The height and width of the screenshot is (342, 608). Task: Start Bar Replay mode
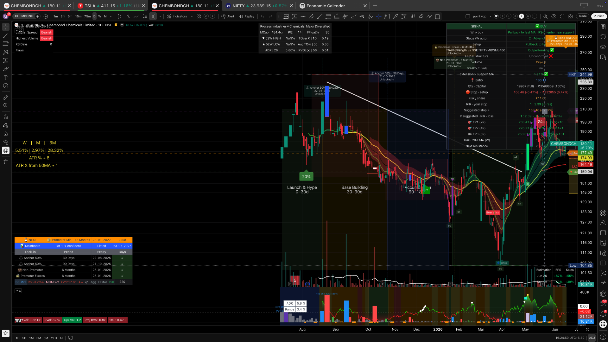246,16
